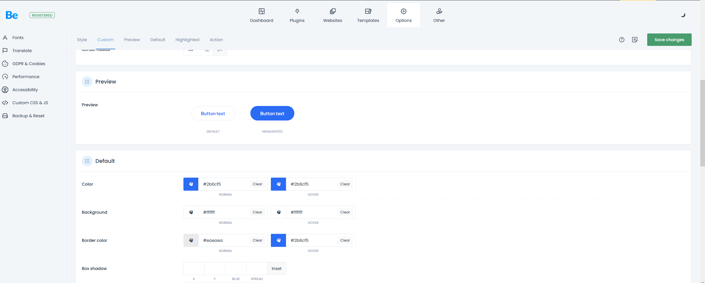Clear the Background hover value
705x283 pixels.
tap(345, 212)
